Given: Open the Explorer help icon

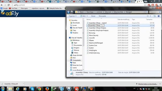Looking at the screenshot, I should (x=159, y=16).
